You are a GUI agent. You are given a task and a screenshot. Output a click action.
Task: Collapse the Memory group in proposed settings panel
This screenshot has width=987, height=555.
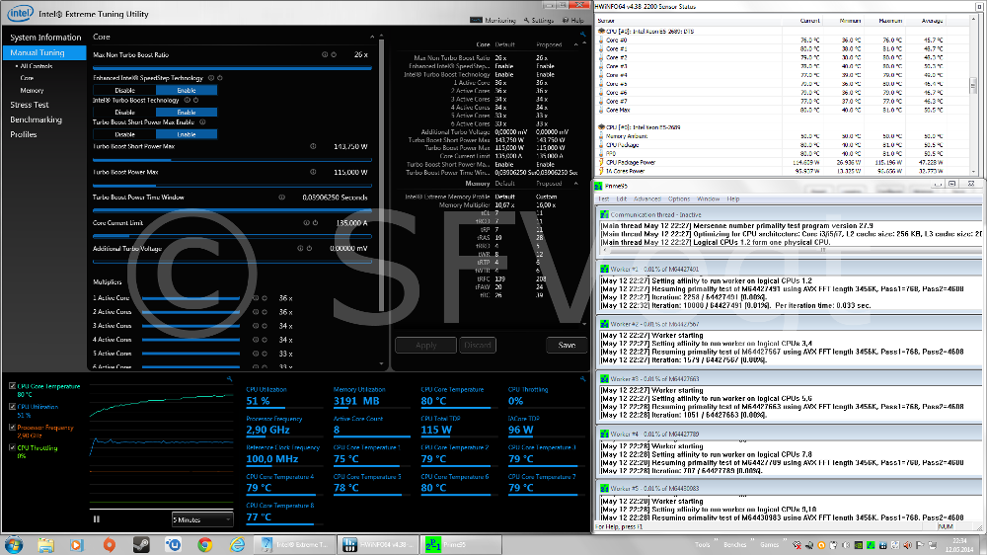pos(576,184)
